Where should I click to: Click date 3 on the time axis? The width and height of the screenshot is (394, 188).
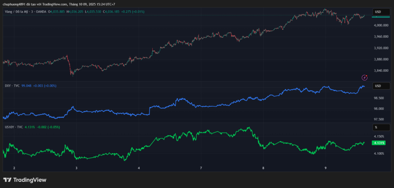pos(76,168)
